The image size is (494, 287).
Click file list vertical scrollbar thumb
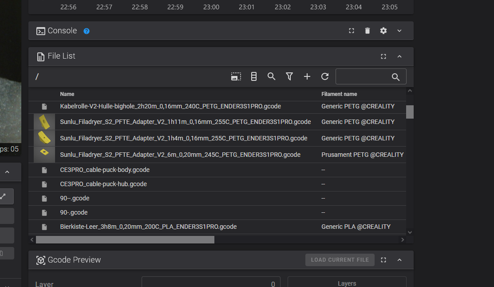pos(410,112)
